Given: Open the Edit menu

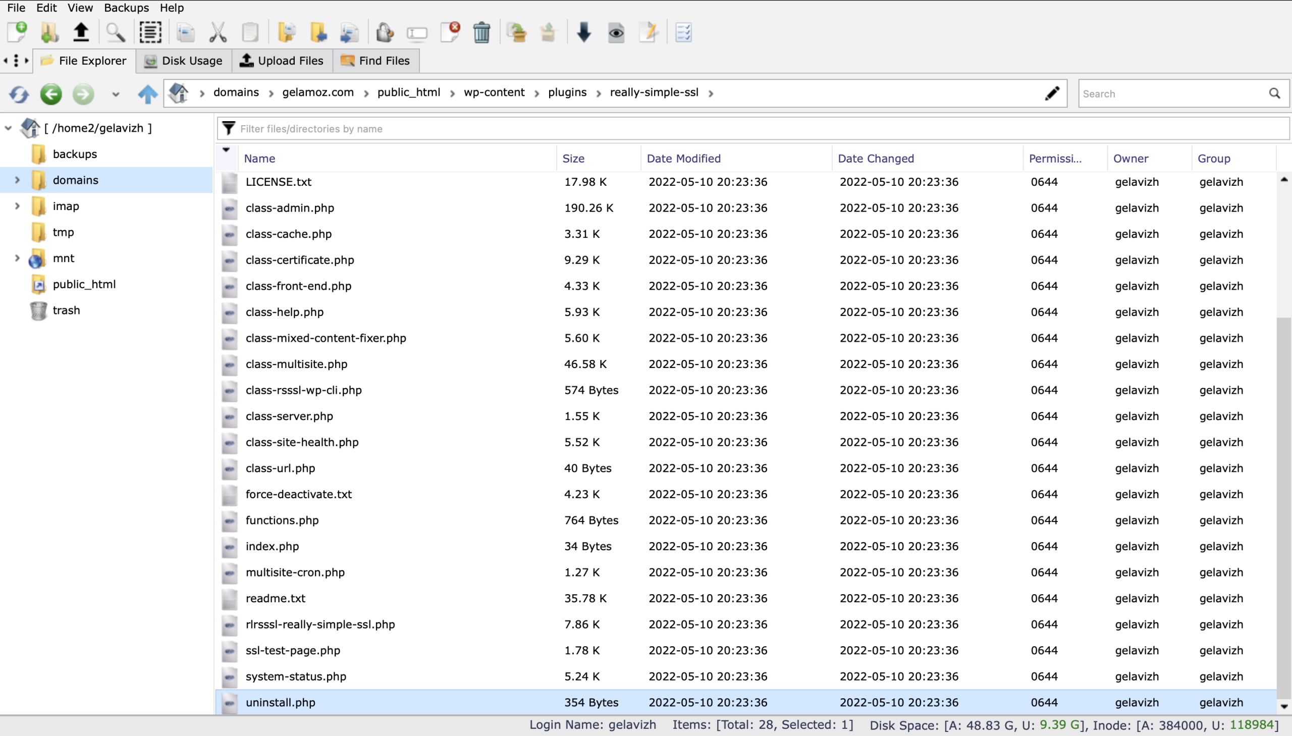Looking at the screenshot, I should coord(46,8).
